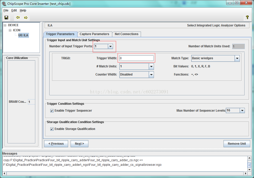Open Max Number of Sequencer Levels dropdown
Screen dimensions: 254x178
click(x=242, y=111)
